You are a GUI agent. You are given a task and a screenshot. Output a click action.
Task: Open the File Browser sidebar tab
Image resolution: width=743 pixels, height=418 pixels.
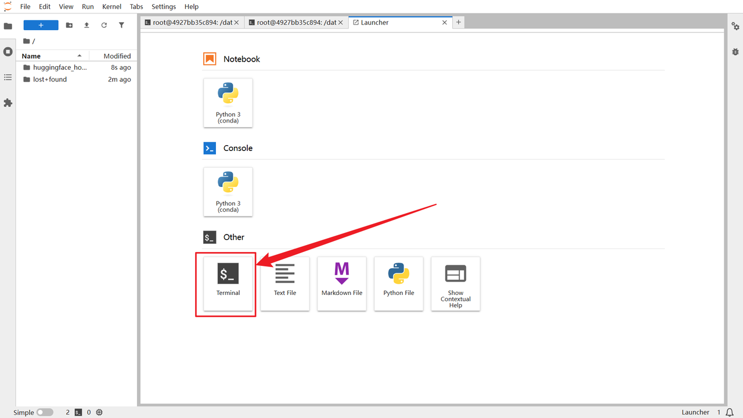click(8, 26)
